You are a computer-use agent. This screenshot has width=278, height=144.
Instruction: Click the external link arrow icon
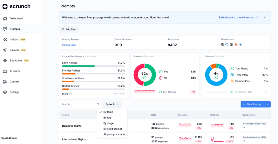click(257, 17)
